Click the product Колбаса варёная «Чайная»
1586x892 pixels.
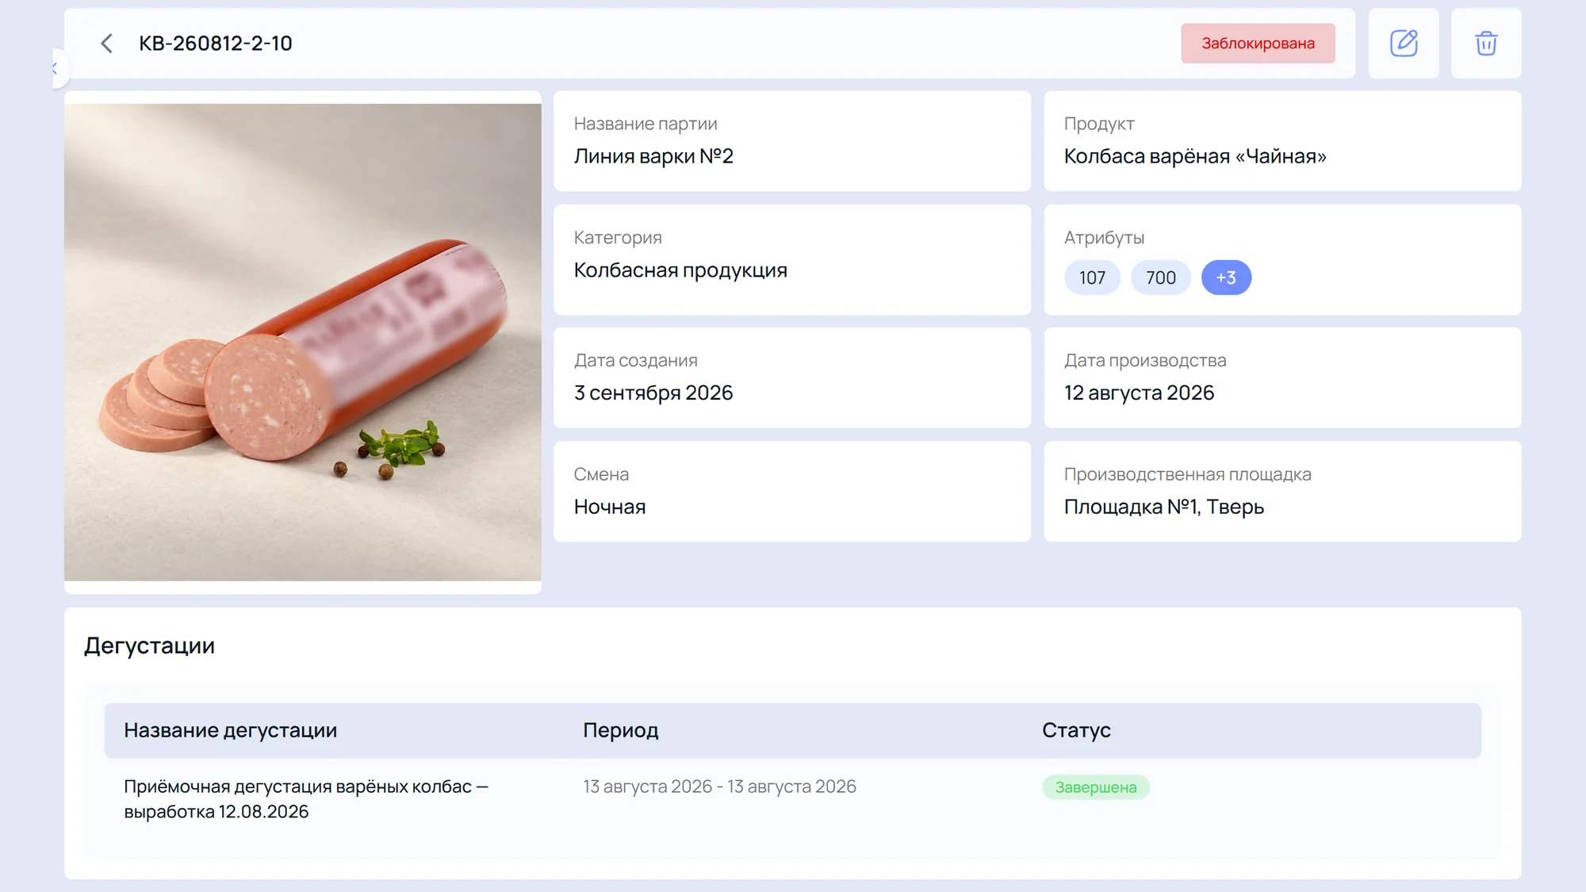pyautogui.click(x=1195, y=156)
